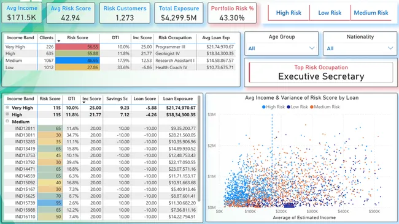Sort top table by Clients header
The width and height of the screenshot is (399, 224).
point(46,37)
